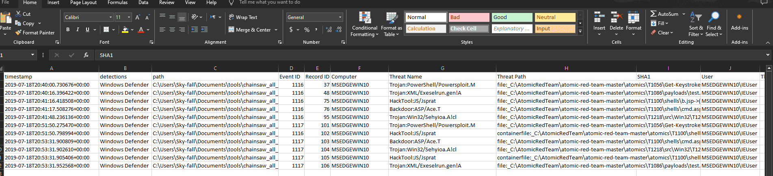Decrease font size with the small A icon
773x176 pixels.
click(x=147, y=17)
